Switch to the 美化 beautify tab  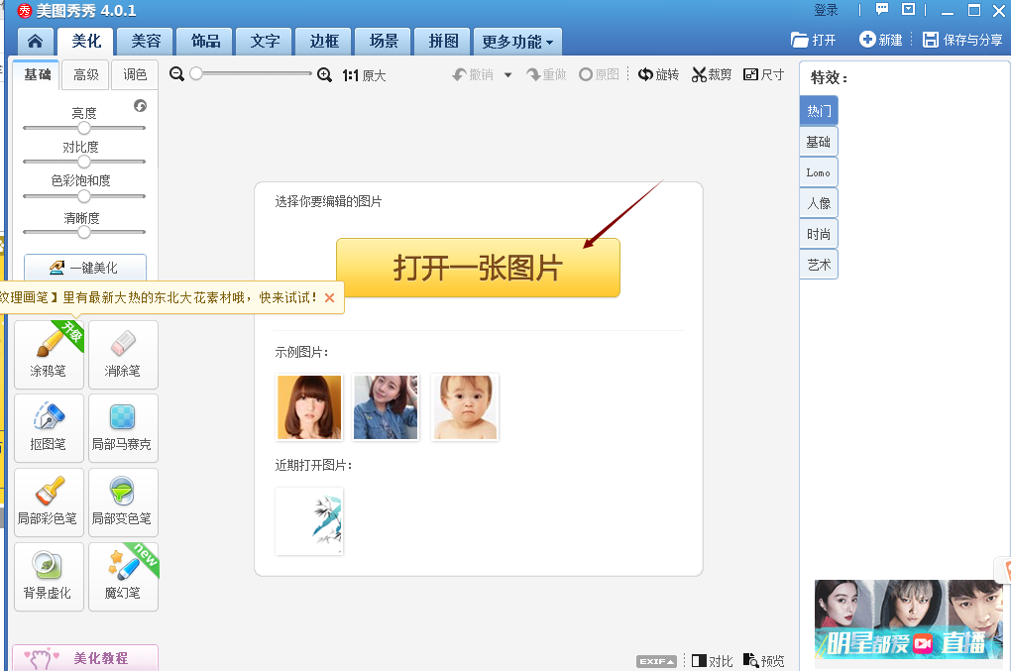click(86, 42)
